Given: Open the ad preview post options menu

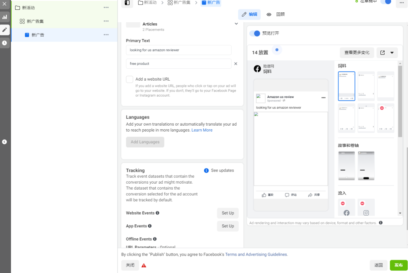Looking at the screenshot, I should 323,98.
